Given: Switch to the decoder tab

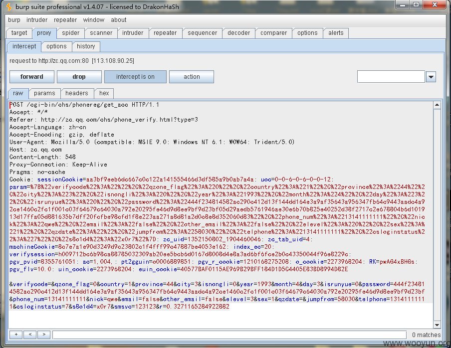Looking at the screenshot, I should pos(239,33).
